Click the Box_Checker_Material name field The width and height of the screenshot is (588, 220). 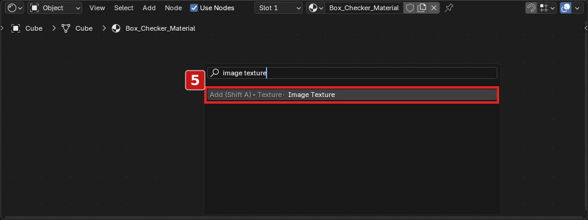(364, 8)
